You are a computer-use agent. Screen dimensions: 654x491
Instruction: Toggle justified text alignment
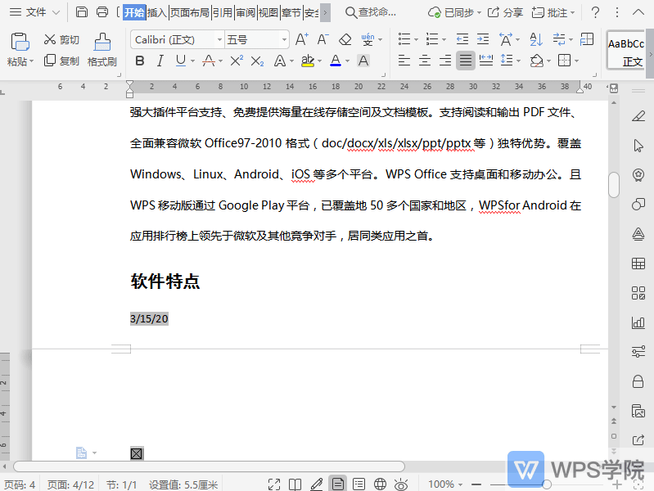click(466, 61)
